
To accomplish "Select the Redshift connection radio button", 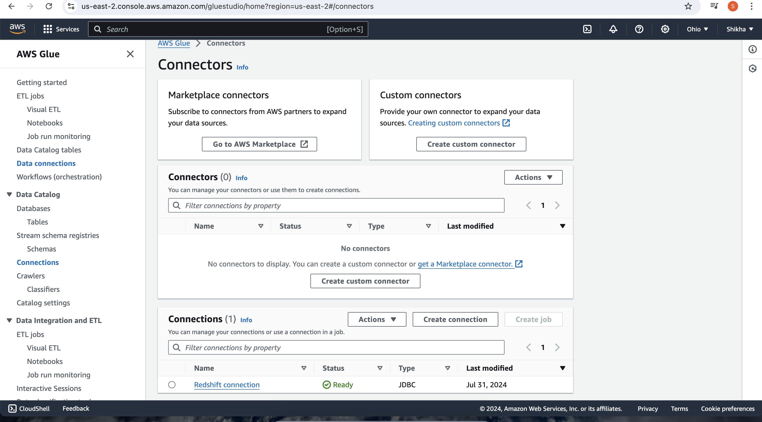I will click(172, 385).
